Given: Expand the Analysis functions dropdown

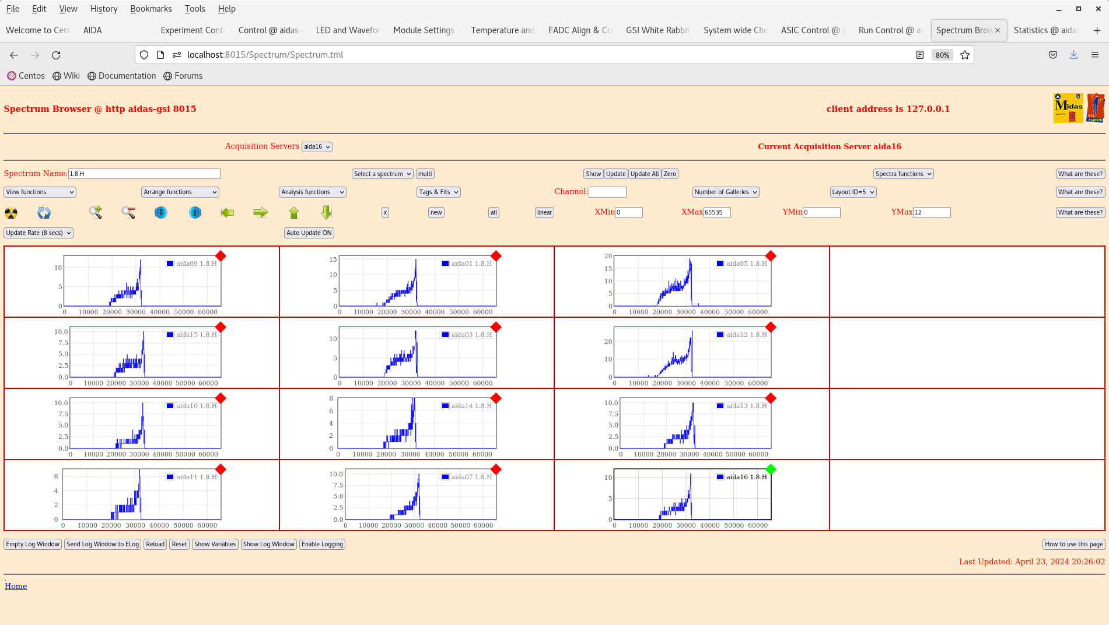Looking at the screenshot, I should point(312,192).
